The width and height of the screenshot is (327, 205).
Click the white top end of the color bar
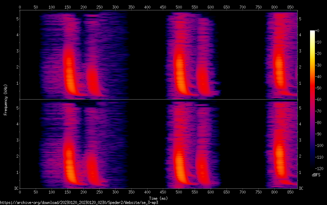(312, 32)
